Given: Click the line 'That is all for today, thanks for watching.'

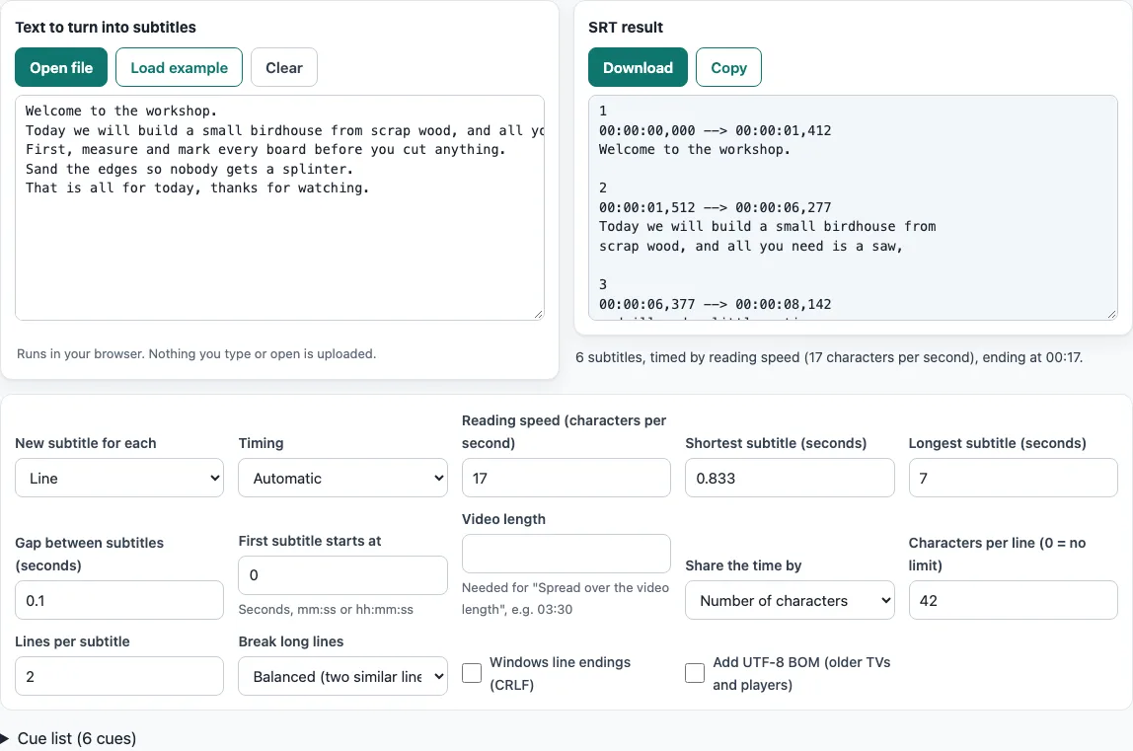Looking at the screenshot, I should pyautogui.click(x=197, y=188).
